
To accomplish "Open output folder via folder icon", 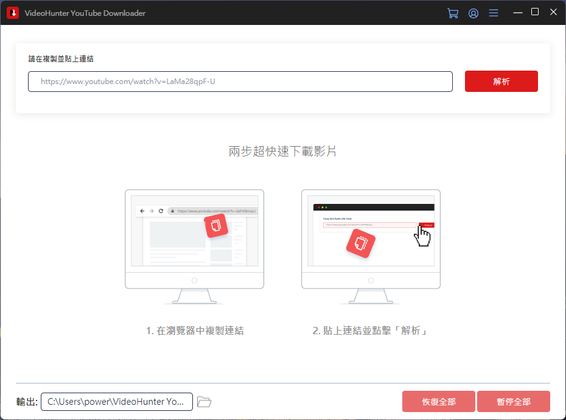I will click(x=204, y=402).
